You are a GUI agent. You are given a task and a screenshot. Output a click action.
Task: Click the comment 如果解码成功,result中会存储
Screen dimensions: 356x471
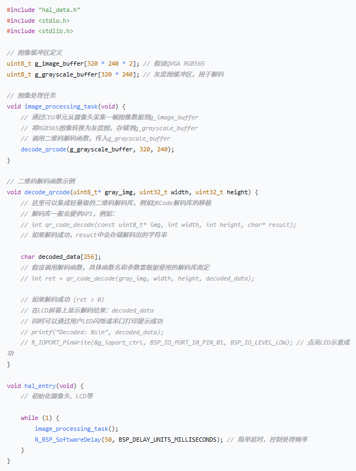pyautogui.click(x=94, y=235)
